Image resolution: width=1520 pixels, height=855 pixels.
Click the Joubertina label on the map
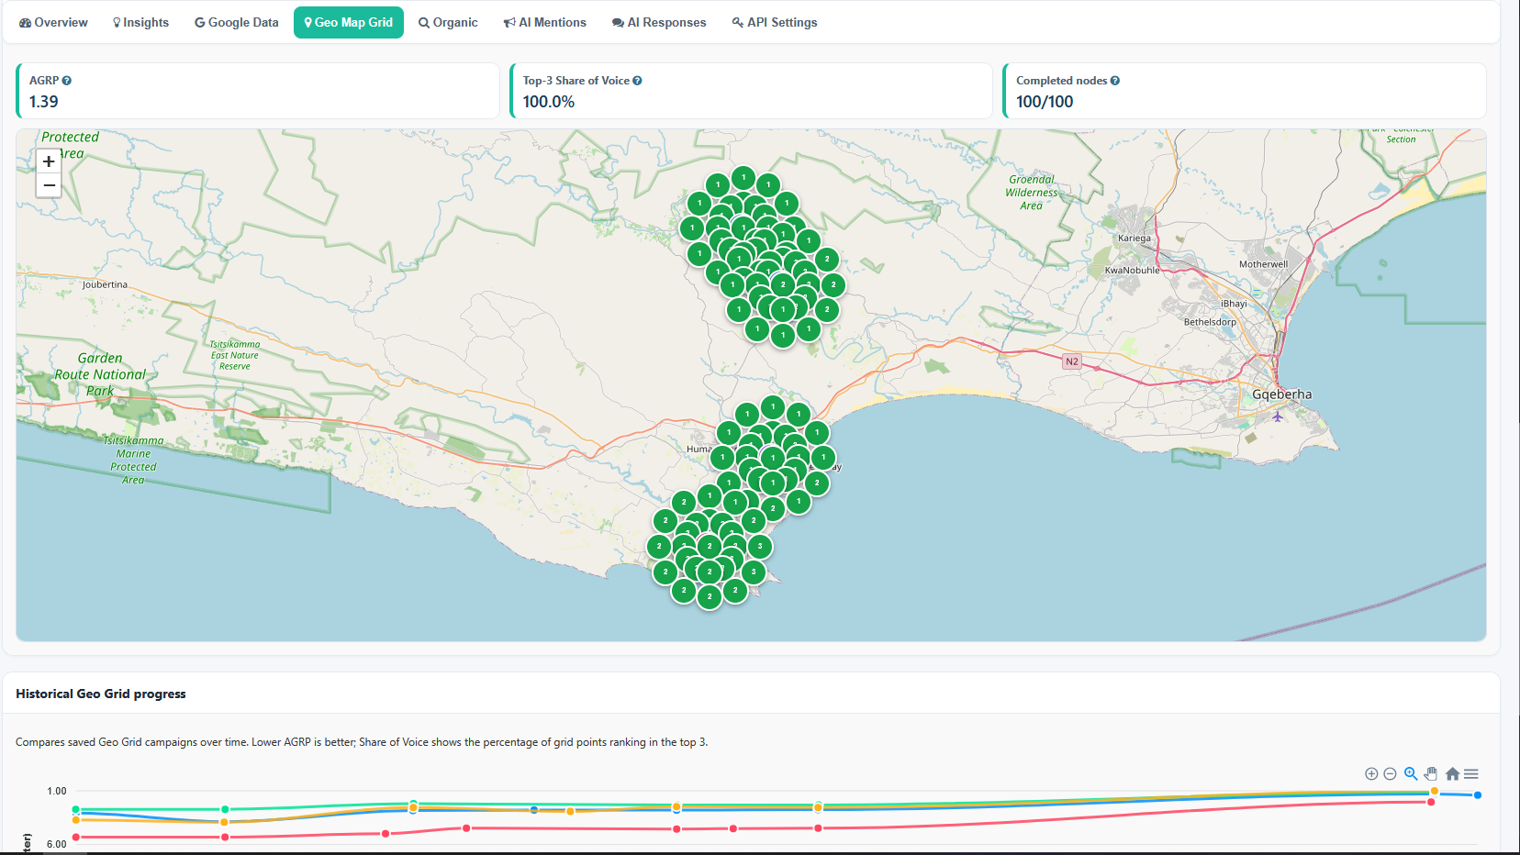coord(105,284)
